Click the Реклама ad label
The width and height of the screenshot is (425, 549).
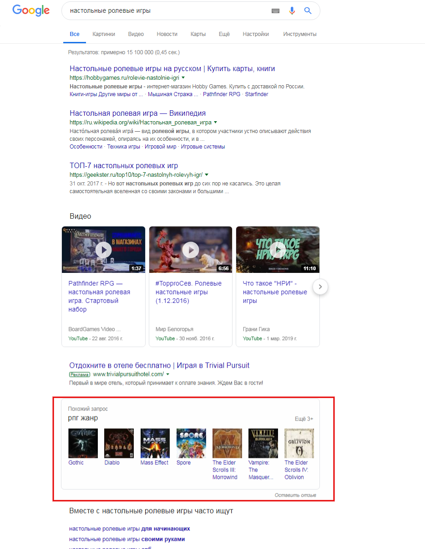coord(80,375)
